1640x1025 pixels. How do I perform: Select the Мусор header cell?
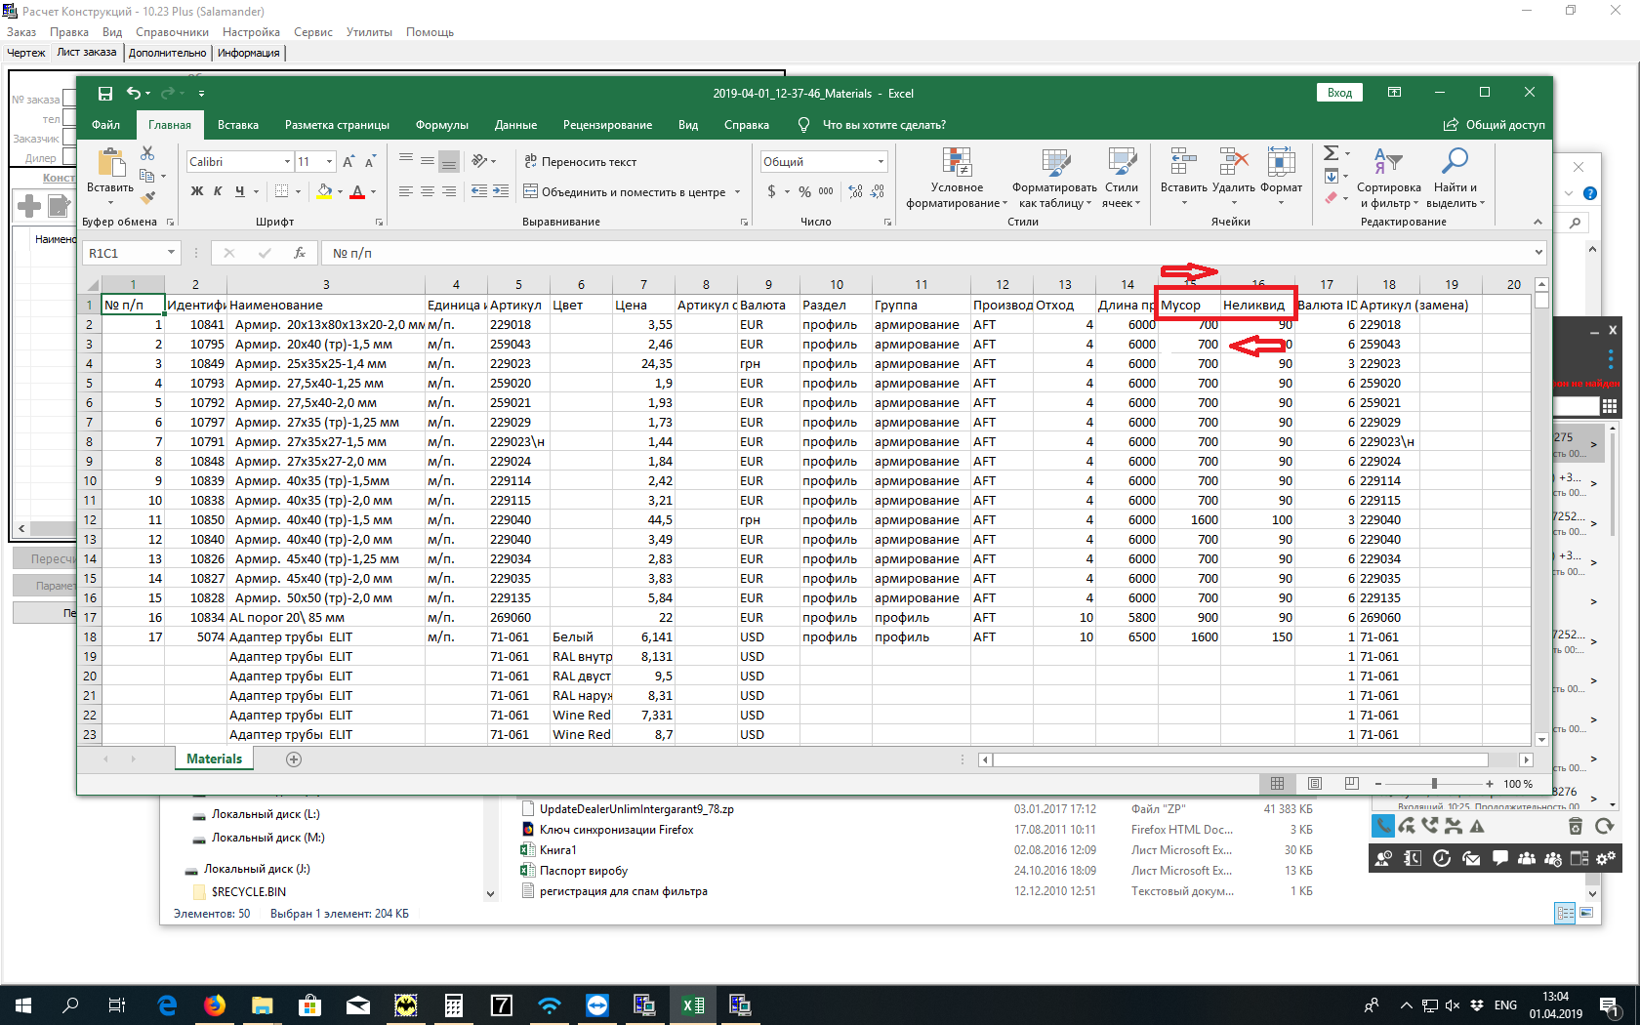coord(1189,305)
